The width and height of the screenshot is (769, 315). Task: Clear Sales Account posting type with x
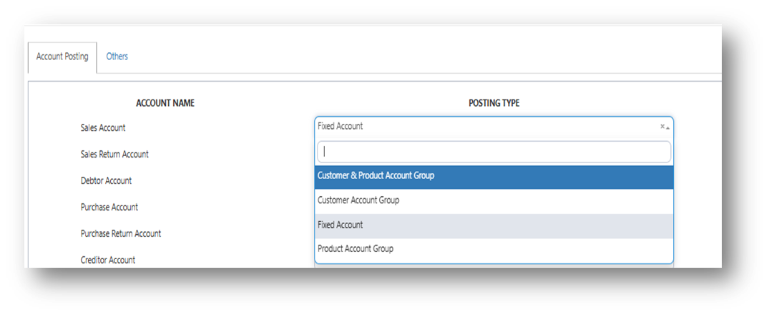coord(662,127)
